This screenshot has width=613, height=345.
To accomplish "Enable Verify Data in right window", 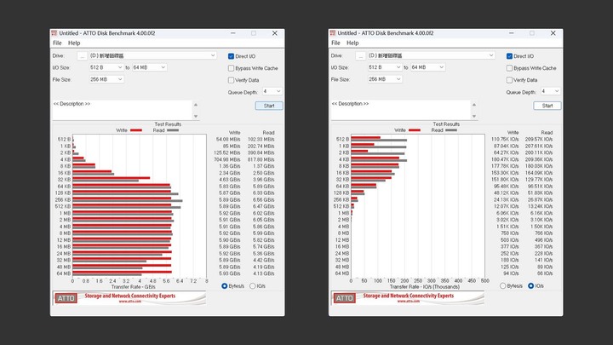I will (x=509, y=80).
